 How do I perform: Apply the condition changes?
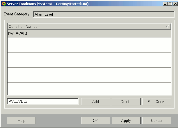tap(126, 120)
